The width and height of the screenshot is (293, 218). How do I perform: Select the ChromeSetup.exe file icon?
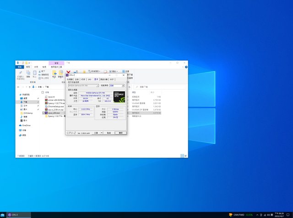tap(46, 106)
